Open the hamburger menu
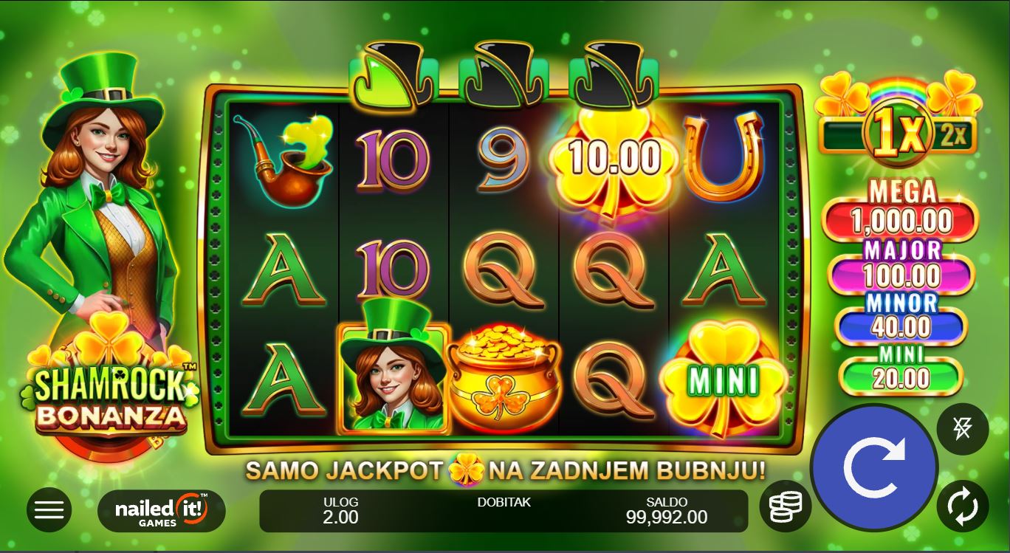This screenshot has width=1010, height=553. point(49,509)
